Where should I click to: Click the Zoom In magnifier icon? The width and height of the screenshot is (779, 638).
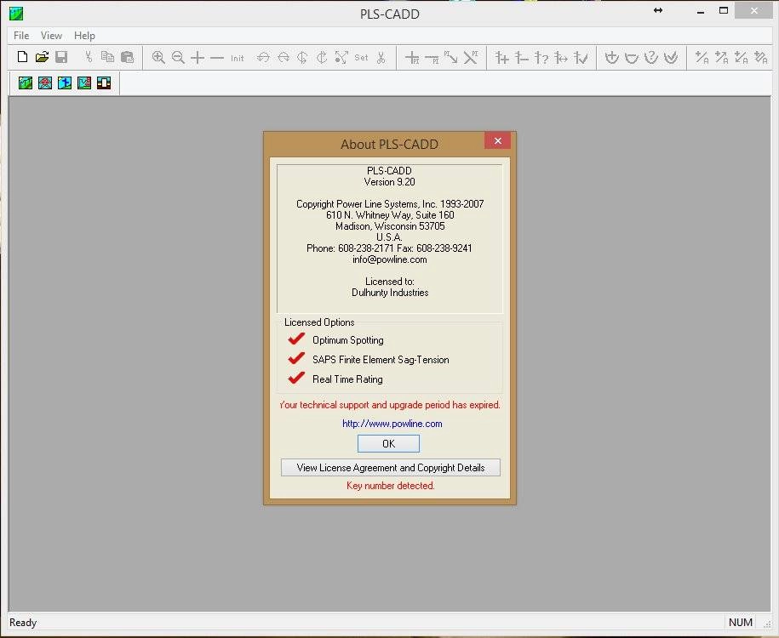click(158, 58)
